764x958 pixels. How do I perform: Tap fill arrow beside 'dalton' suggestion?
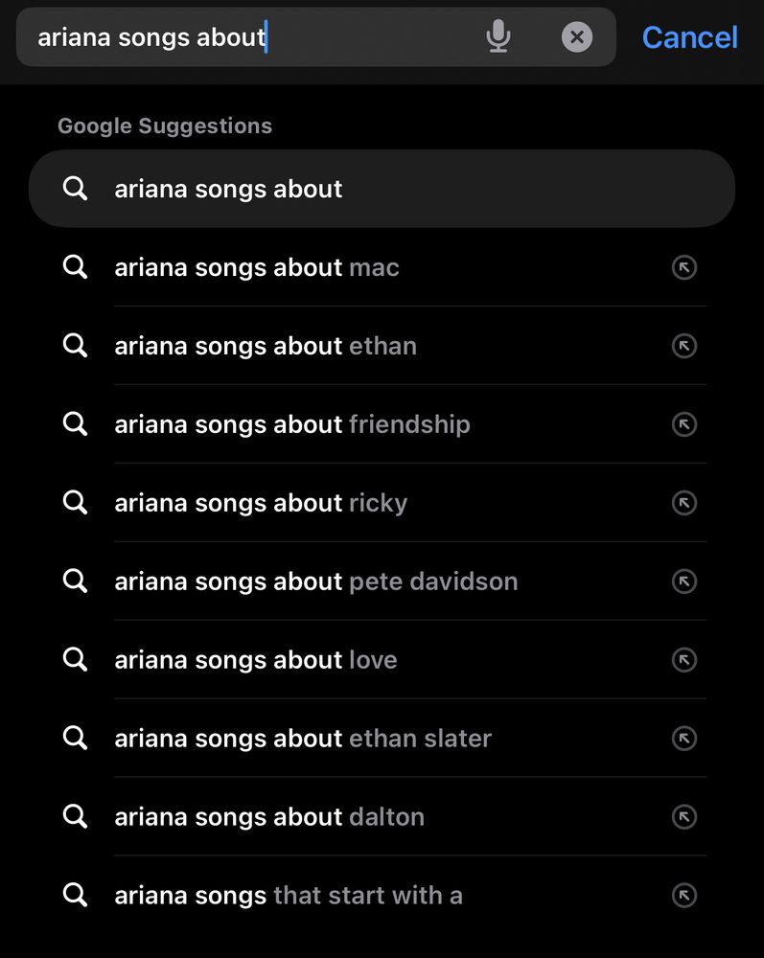(683, 817)
